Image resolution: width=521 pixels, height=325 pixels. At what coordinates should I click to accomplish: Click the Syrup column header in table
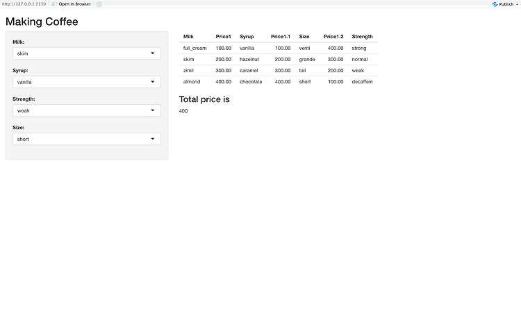(x=247, y=37)
